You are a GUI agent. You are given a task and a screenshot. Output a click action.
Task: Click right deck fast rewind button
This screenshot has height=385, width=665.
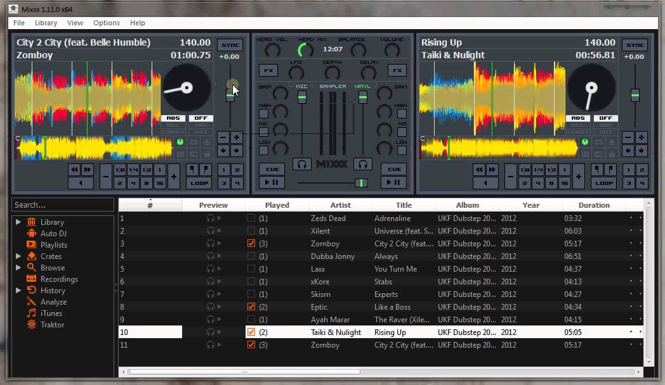click(x=479, y=170)
